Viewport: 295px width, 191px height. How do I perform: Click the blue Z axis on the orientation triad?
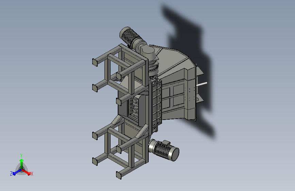(x=16, y=173)
